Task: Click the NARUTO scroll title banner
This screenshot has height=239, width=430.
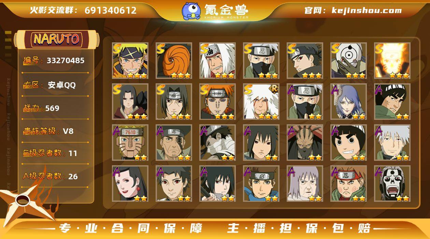Action: pos(57,39)
